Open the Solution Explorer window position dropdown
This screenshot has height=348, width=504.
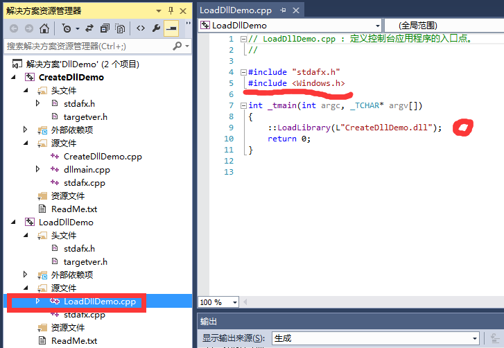(x=159, y=11)
